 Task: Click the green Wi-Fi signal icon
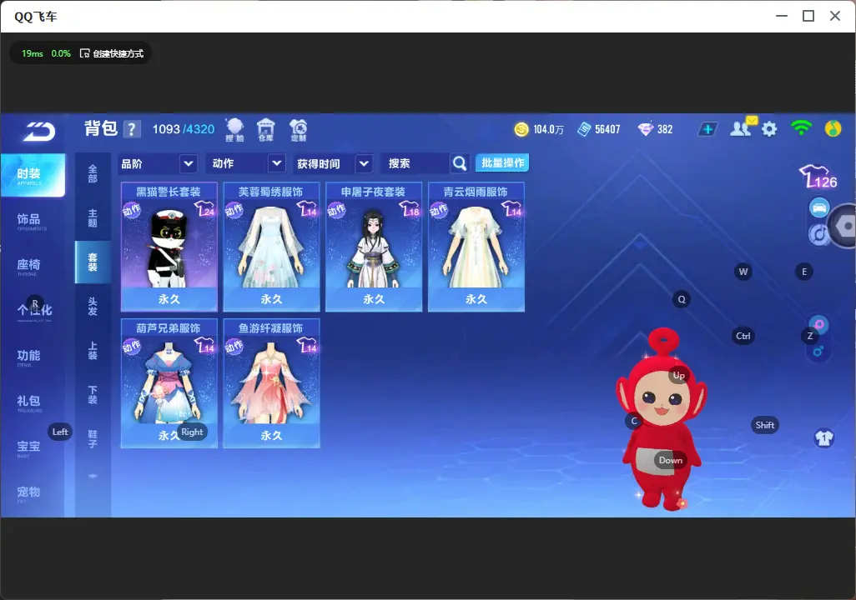(x=801, y=128)
